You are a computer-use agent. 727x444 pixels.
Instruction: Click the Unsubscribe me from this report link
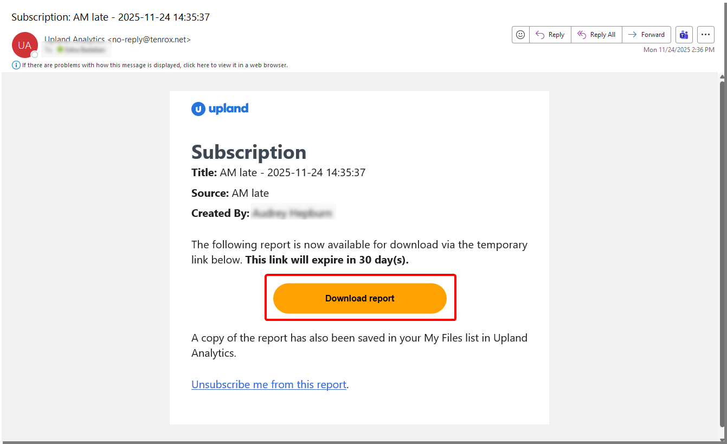click(269, 384)
